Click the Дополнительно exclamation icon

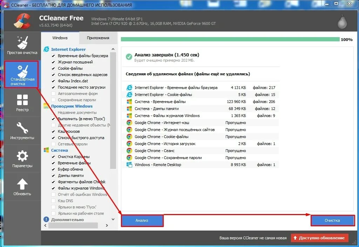46,219
